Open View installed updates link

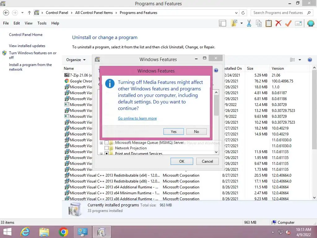27,46
